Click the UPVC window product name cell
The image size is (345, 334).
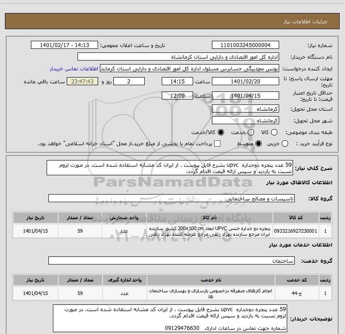210,231
